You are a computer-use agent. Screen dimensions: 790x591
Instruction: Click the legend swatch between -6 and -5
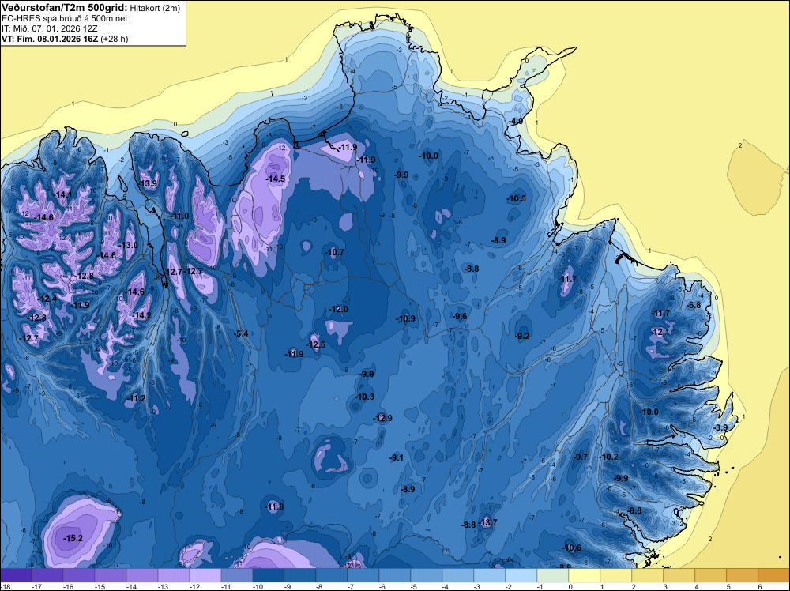pyautogui.click(x=395, y=575)
